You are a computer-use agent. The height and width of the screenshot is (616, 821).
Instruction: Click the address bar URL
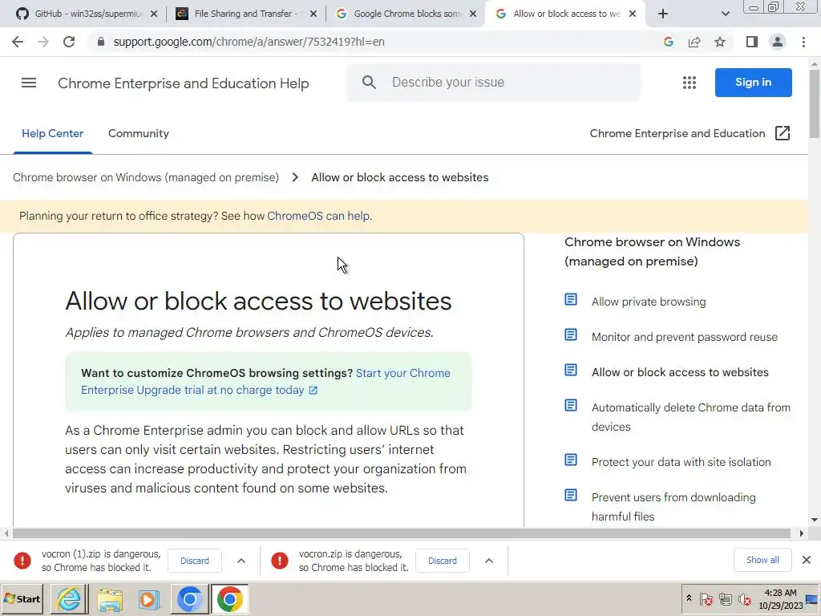click(249, 42)
